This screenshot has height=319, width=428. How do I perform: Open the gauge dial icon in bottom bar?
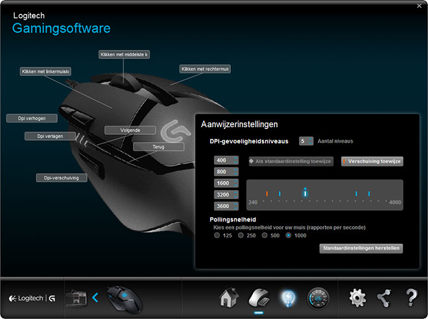tap(318, 298)
